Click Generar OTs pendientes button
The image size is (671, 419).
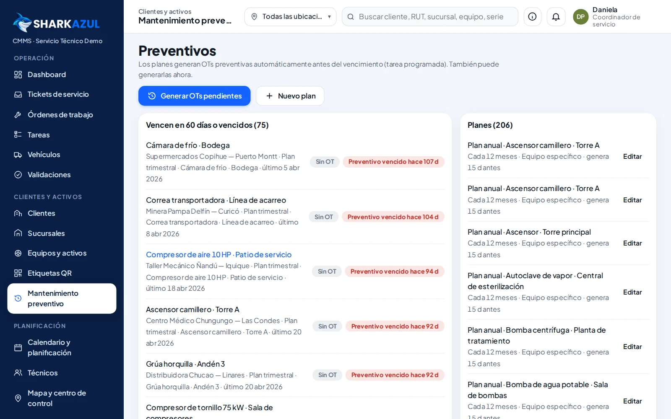[x=195, y=96]
